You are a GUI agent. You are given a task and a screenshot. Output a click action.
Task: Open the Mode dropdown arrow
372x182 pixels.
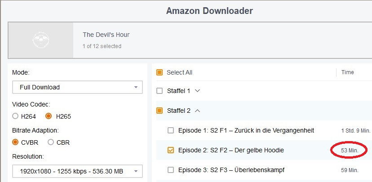136,87
